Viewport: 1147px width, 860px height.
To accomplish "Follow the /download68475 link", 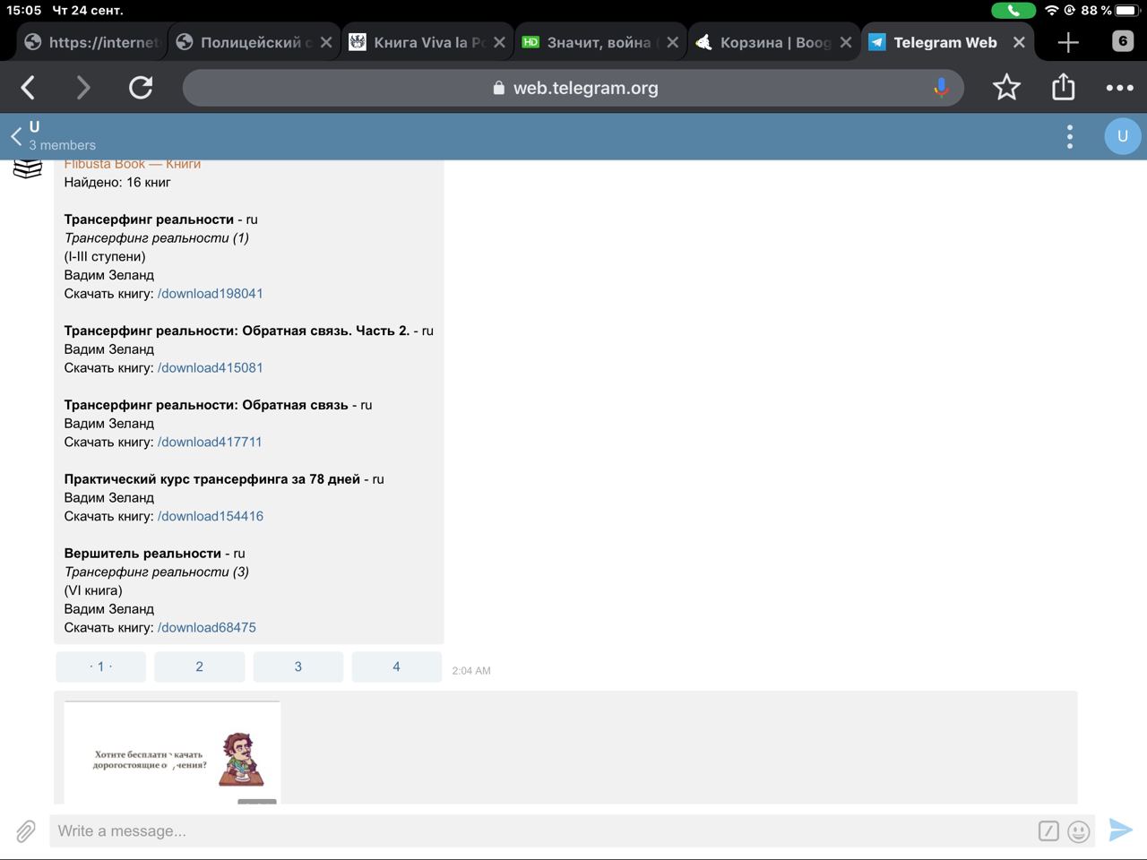I will (x=207, y=628).
